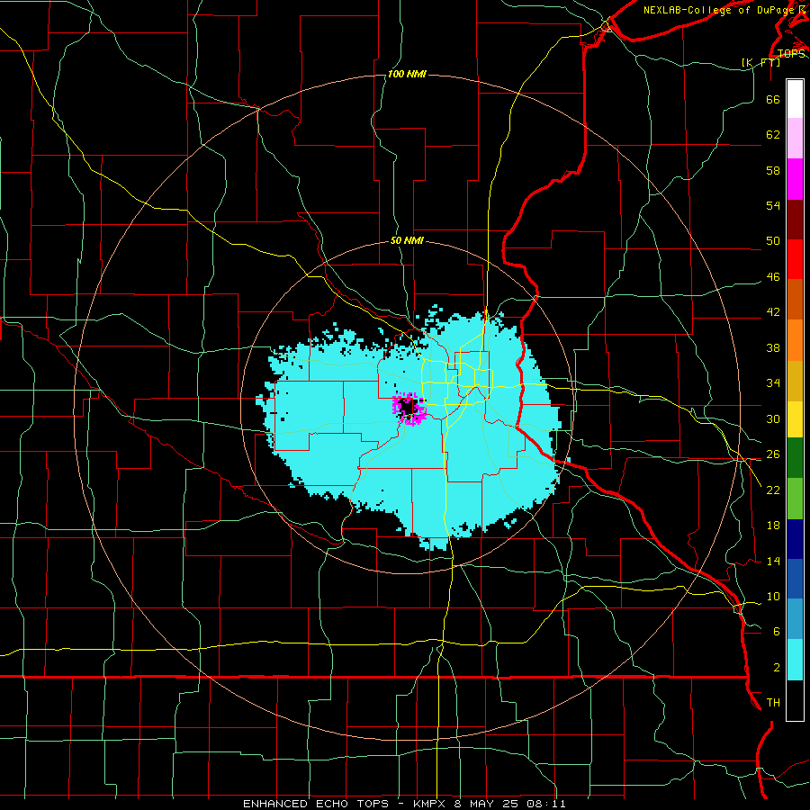810x810 pixels.
Task: Click the "50 NMI" range ring label
Action: click(407, 240)
